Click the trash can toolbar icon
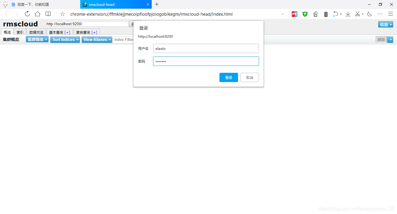The image size is (397, 214). coord(326,14)
